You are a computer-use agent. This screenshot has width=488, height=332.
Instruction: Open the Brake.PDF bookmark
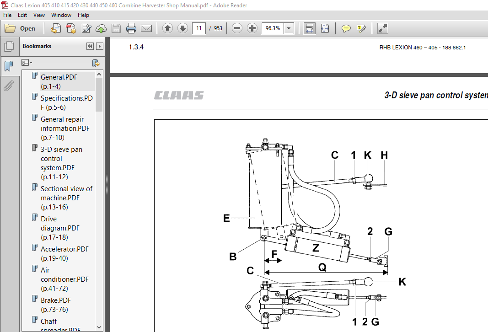pos(56,305)
